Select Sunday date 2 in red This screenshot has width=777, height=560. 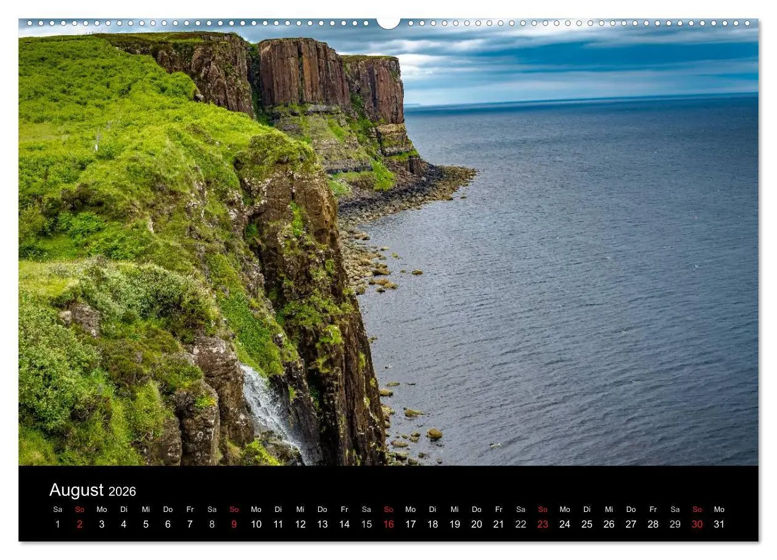tap(80, 524)
